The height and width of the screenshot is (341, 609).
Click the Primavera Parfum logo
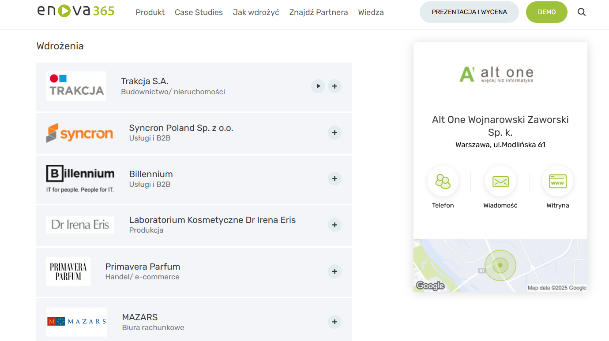68,271
